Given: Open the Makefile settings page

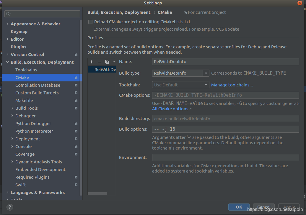Looking at the screenshot, I should point(24,101).
